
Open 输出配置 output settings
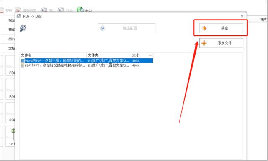[126, 28]
